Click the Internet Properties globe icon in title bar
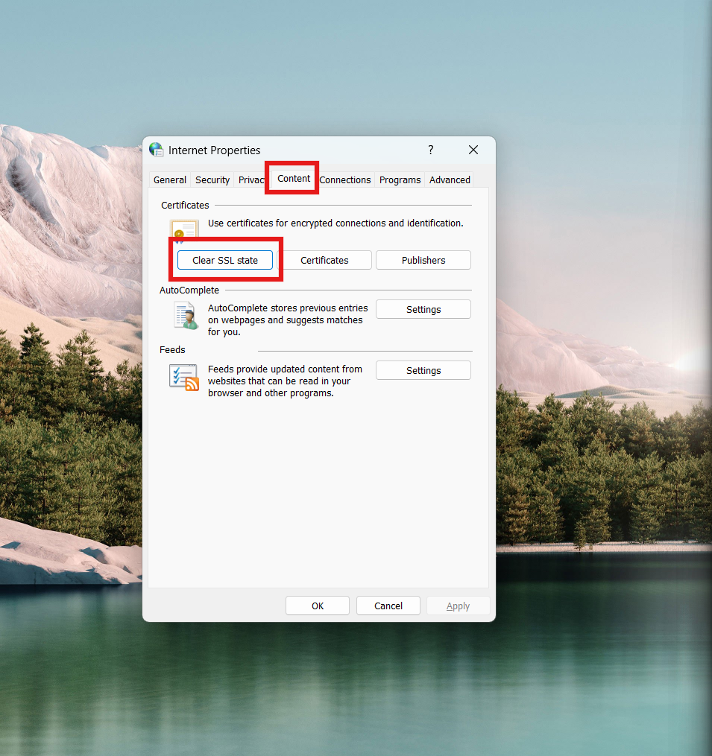712x756 pixels. click(x=156, y=150)
